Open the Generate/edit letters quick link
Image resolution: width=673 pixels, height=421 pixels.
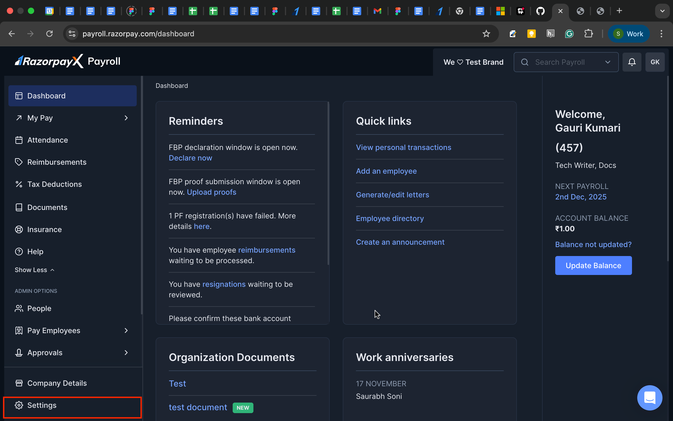(392, 195)
